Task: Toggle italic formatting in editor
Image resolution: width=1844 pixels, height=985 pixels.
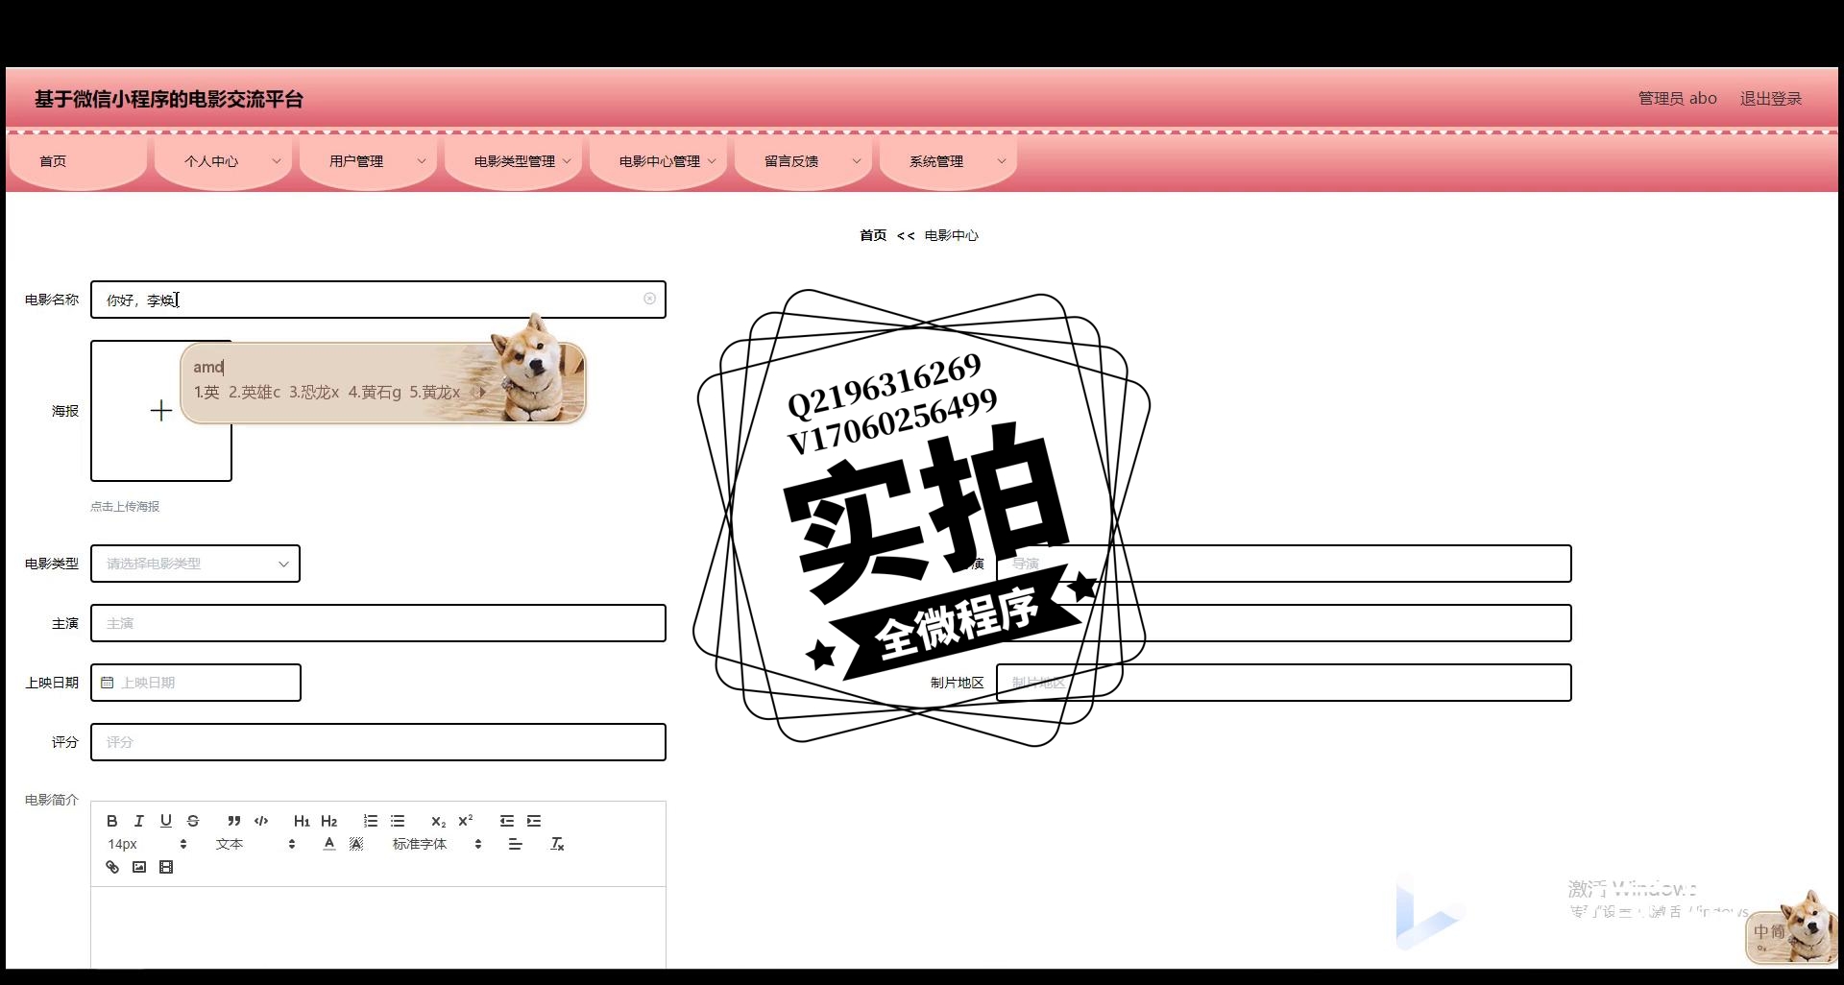Action: pos(139,821)
